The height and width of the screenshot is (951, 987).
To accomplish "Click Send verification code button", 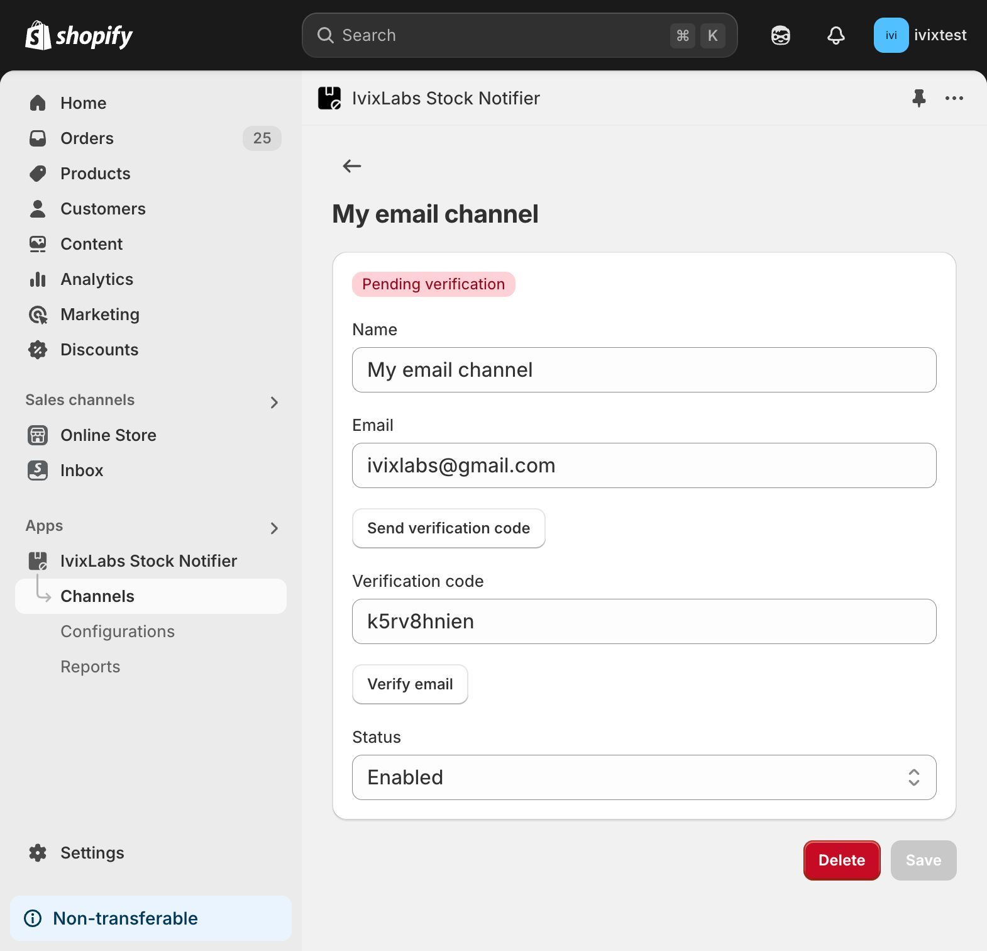I will (x=449, y=528).
